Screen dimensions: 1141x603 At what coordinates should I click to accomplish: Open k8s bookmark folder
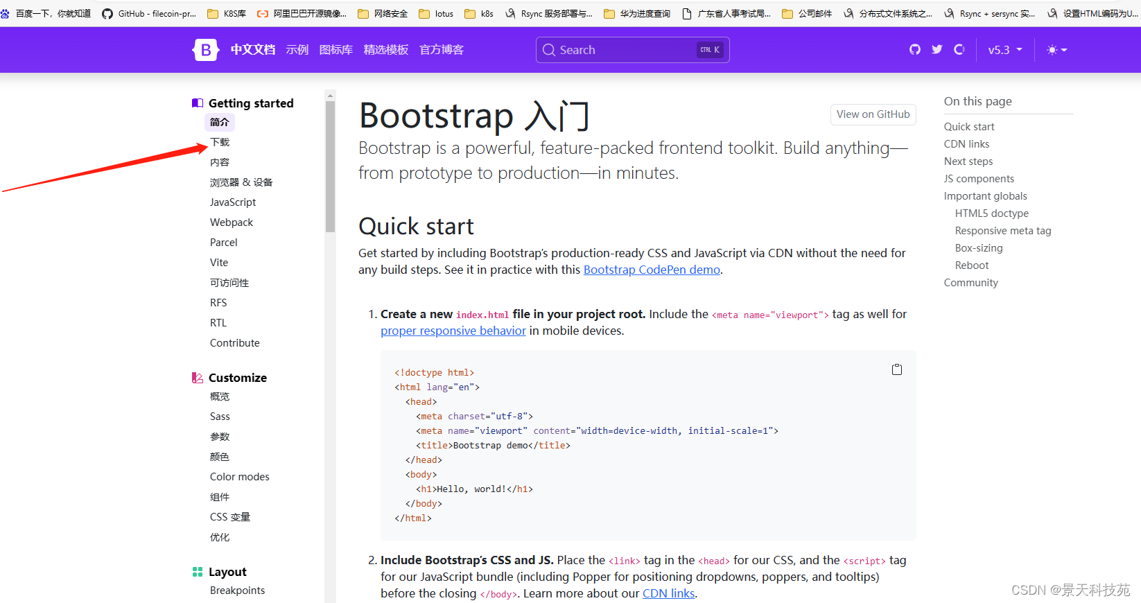(479, 13)
